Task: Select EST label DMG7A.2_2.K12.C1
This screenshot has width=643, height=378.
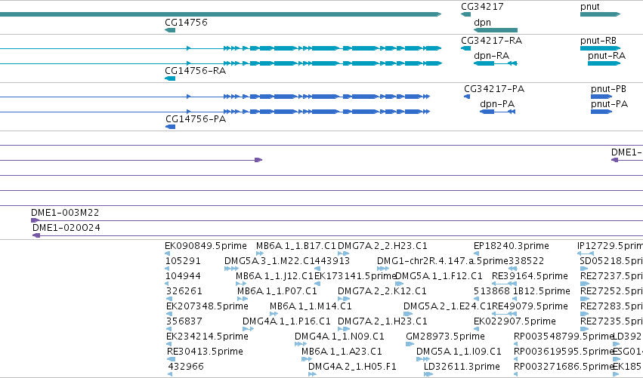Action: [382, 291]
